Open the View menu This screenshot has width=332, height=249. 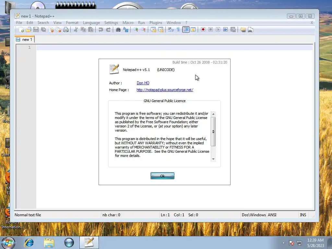point(57,23)
